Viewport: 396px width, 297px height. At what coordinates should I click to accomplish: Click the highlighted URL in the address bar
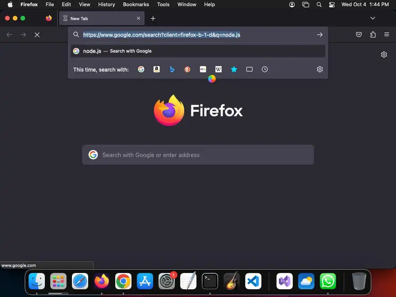[162, 34]
